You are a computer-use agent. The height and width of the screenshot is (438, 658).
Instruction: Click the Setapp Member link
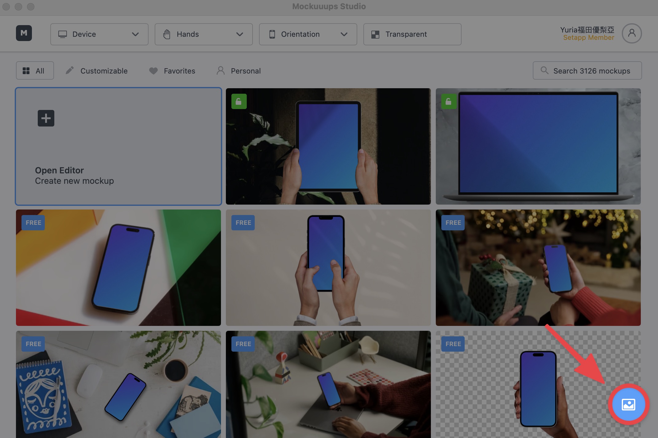(x=589, y=38)
